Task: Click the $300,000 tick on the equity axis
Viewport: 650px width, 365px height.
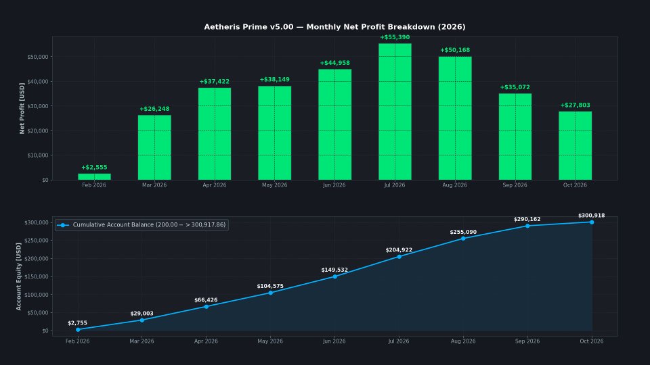Action: 37,222
